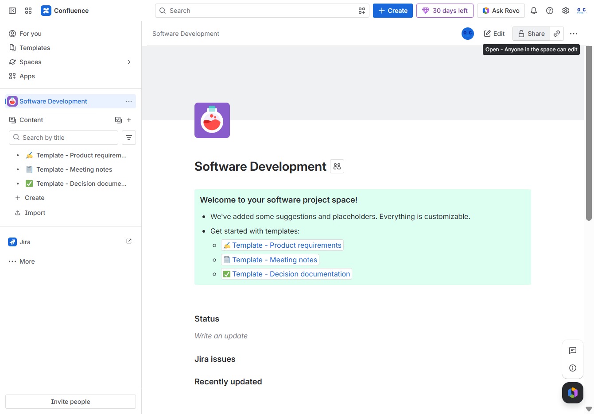Click the Confluence logo
The height and width of the screenshot is (414, 594).
[x=65, y=11]
